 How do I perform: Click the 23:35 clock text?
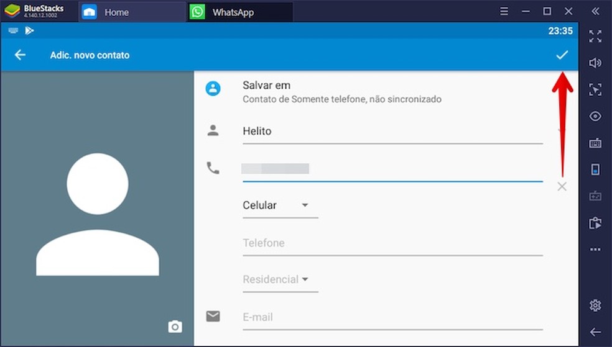(560, 31)
